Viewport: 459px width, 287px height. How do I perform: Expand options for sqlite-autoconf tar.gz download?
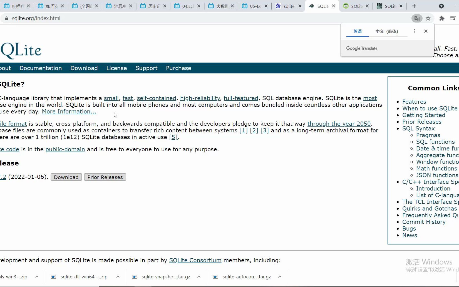[280, 277]
